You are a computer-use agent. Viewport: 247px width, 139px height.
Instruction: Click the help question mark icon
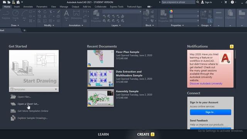pos(232,2)
